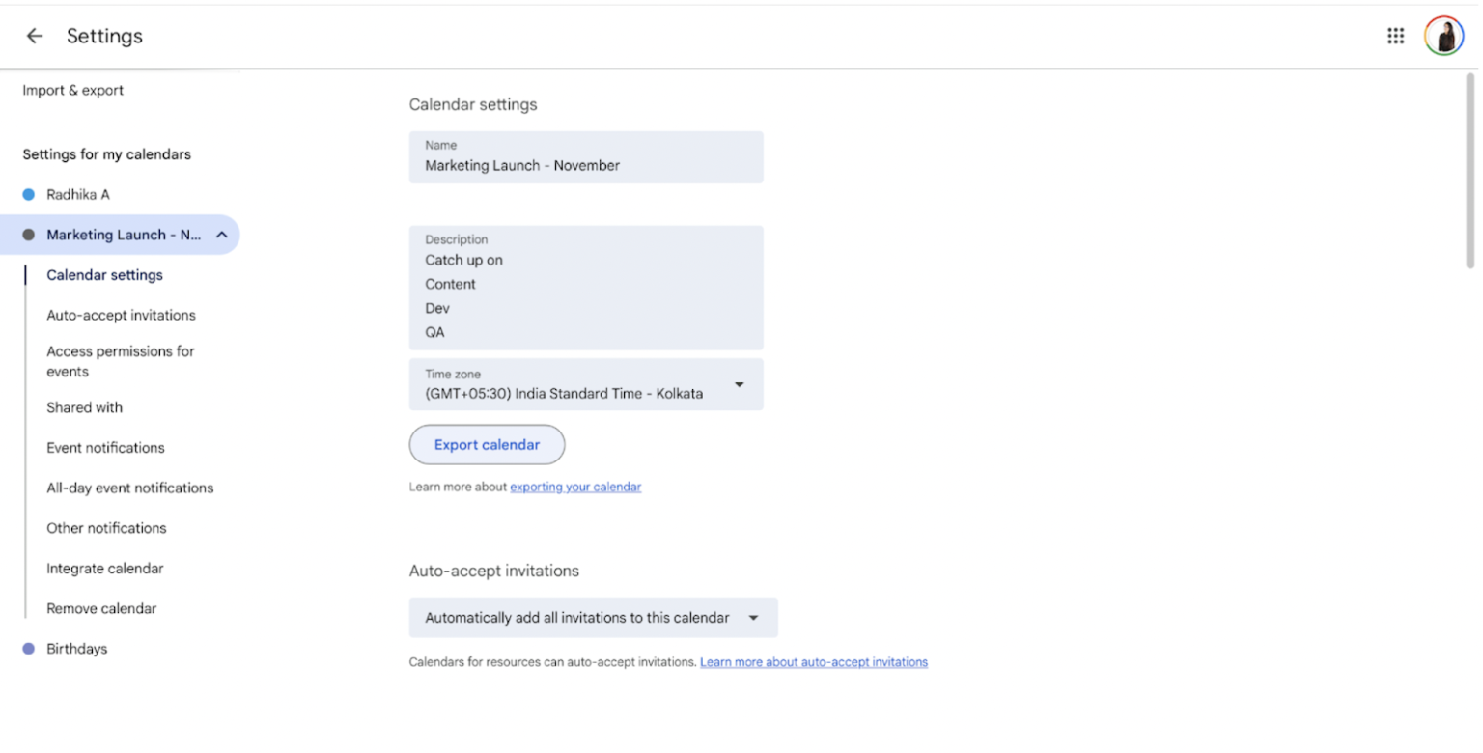Click the Radhika A calendar color dot
Image resolution: width=1483 pixels, height=753 pixels.
click(29, 195)
